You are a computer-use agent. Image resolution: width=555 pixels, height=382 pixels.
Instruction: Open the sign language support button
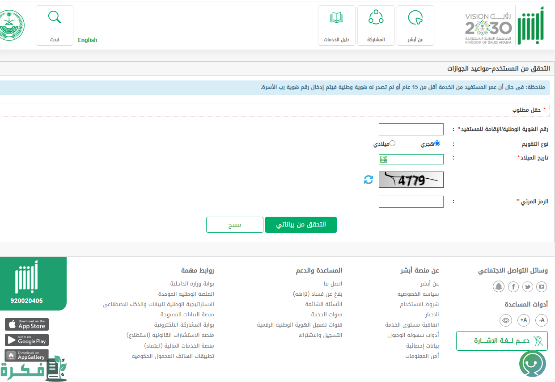tap(502, 341)
